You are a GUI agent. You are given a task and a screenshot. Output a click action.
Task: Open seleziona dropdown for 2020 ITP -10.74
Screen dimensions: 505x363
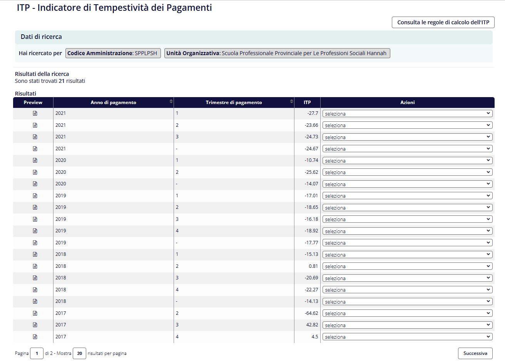coord(407,161)
